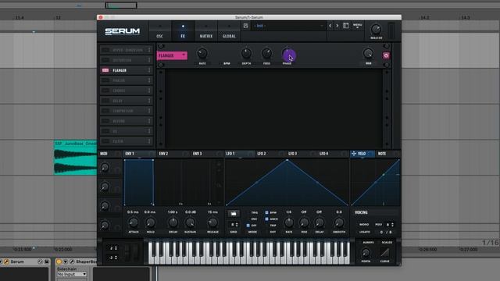Select the LFO 2 tab
This screenshot has width=500, height=281.
point(270,154)
